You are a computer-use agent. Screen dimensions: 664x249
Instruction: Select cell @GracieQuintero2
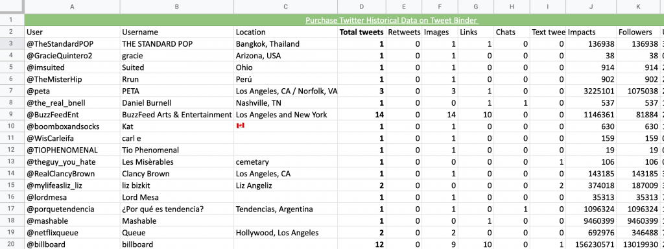(x=72, y=56)
